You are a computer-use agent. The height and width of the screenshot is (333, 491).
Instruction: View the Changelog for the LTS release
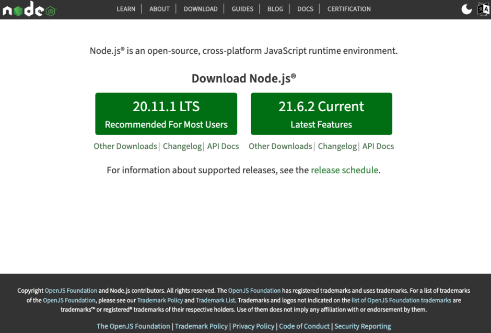[x=182, y=146]
